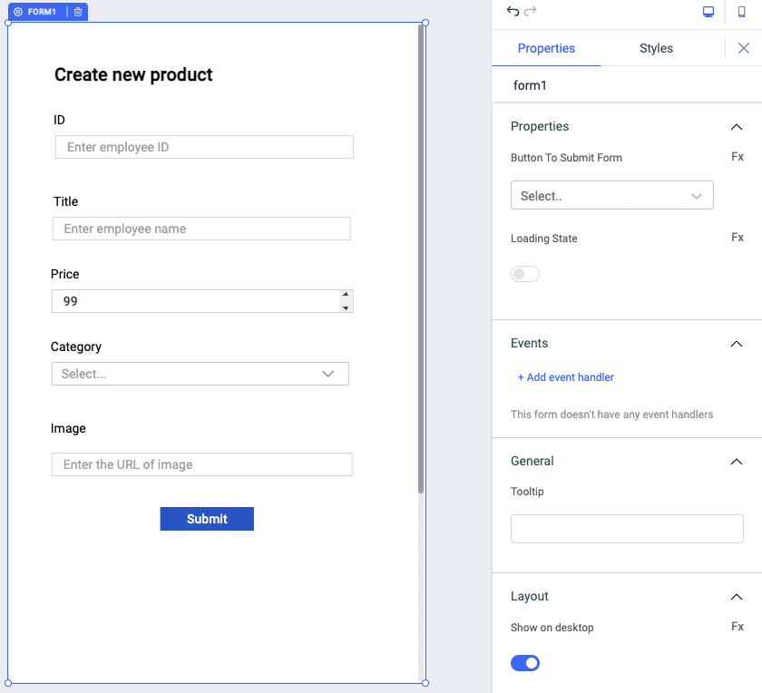
Task: Switch to the Styles tab
Action: coord(656,48)
